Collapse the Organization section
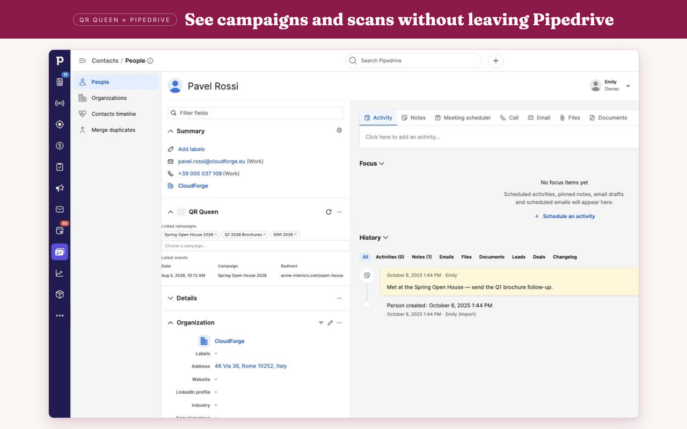The width and height of the screenshot is (687, 429). point(170,323)
